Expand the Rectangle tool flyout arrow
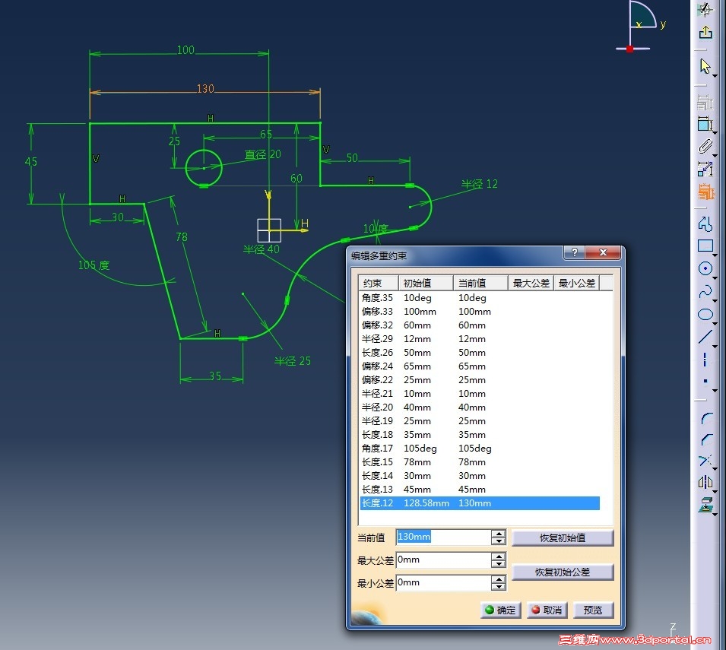Viewport: 726px width, 650px height. 715,255
